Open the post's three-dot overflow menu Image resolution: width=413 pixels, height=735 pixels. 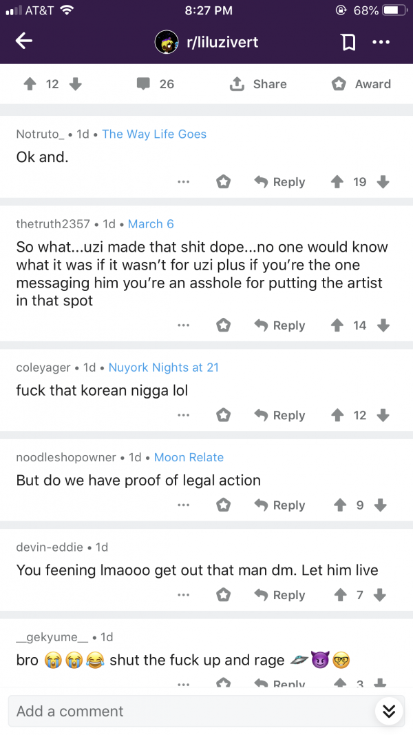[x=381, y=42]
